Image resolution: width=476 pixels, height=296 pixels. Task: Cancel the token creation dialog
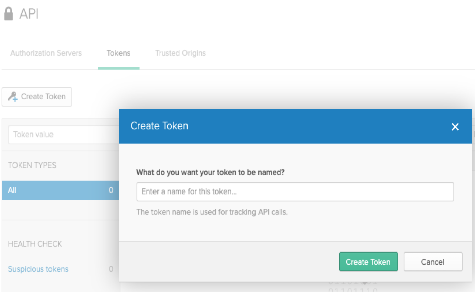433,262
